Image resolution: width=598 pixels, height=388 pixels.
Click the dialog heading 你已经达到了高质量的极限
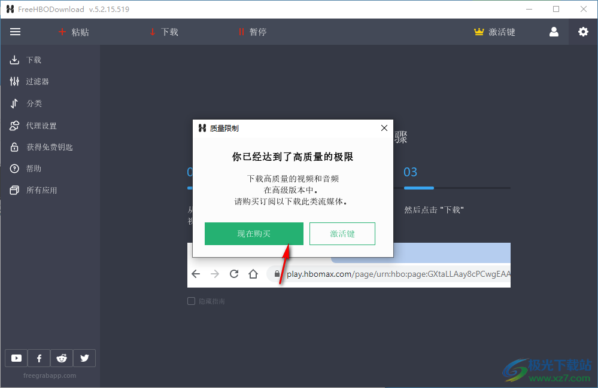pyautogui.click(x=293, y=157)
